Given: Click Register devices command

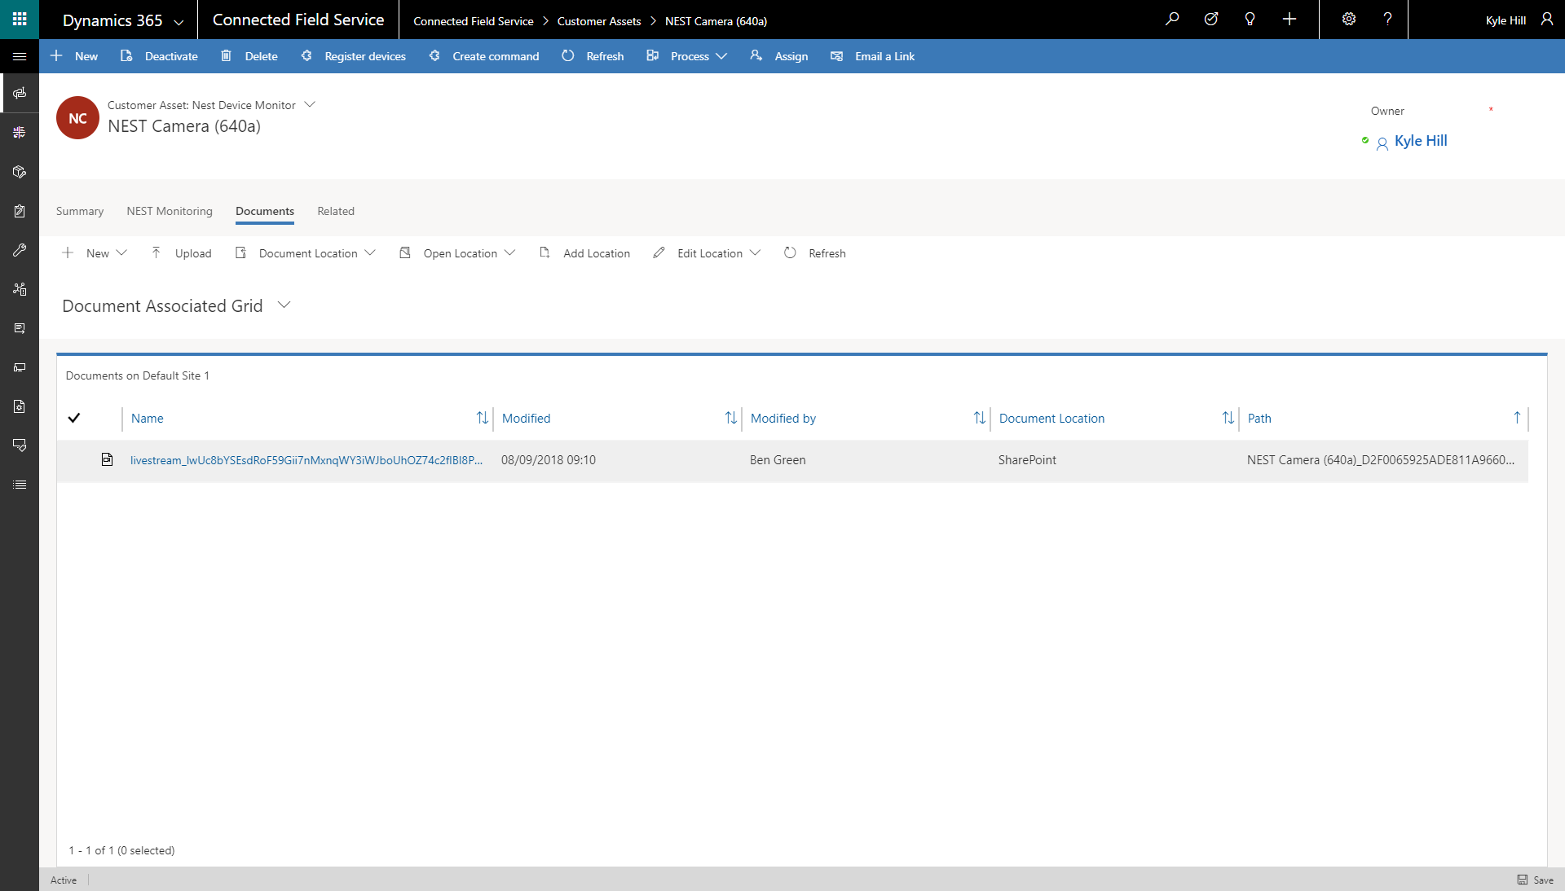Looking at the screenshot, I should [x=353, y=56].
